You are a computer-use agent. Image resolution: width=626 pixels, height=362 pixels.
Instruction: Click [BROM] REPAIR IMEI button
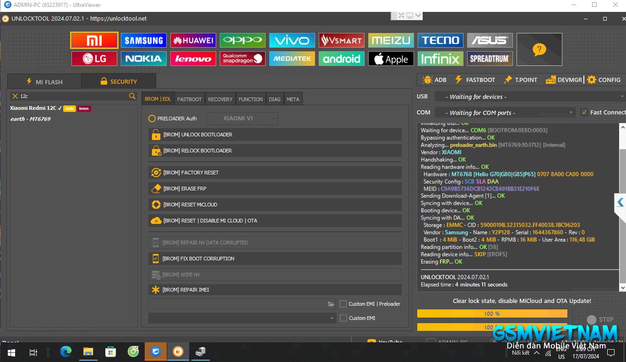click(x=275, y=290)
